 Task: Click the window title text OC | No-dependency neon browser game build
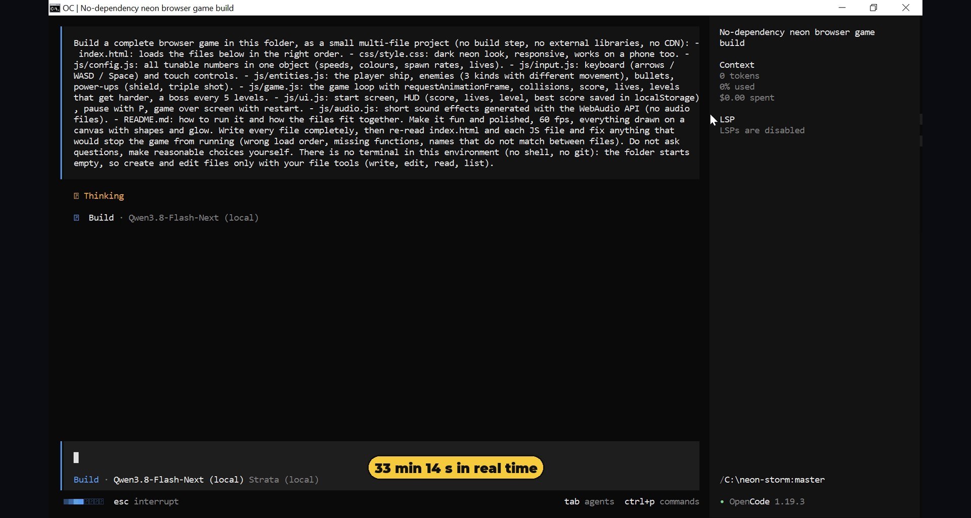coord(148,8)
